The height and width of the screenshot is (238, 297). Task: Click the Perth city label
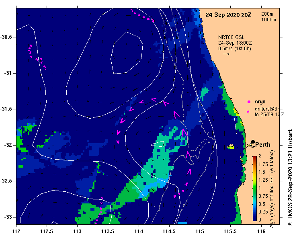coord(263,145)
